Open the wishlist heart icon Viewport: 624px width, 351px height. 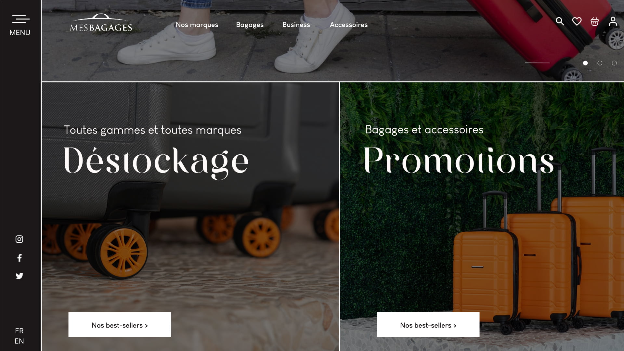[x=577, y=21]
